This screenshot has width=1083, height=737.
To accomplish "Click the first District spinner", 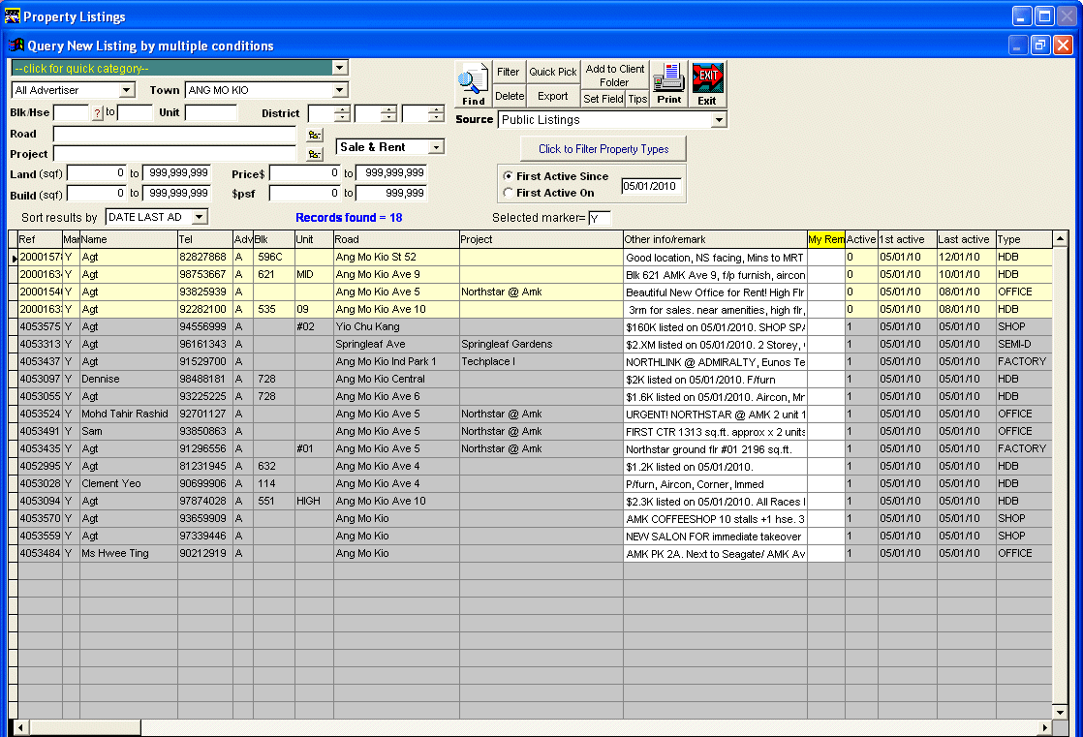I will tap(342, 114).
